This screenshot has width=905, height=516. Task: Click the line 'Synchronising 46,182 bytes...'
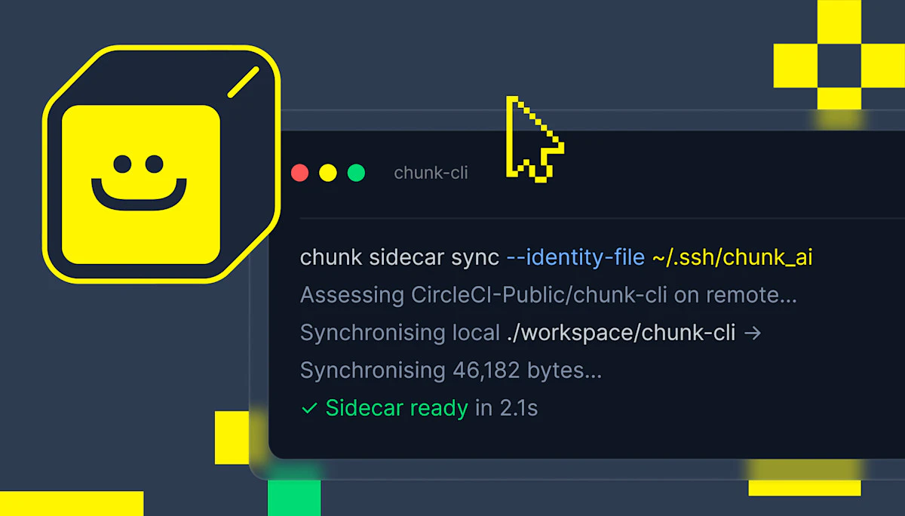tap(451, 370)
